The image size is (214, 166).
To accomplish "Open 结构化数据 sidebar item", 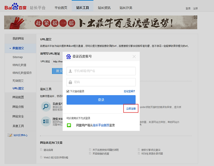I will point(19,65).
